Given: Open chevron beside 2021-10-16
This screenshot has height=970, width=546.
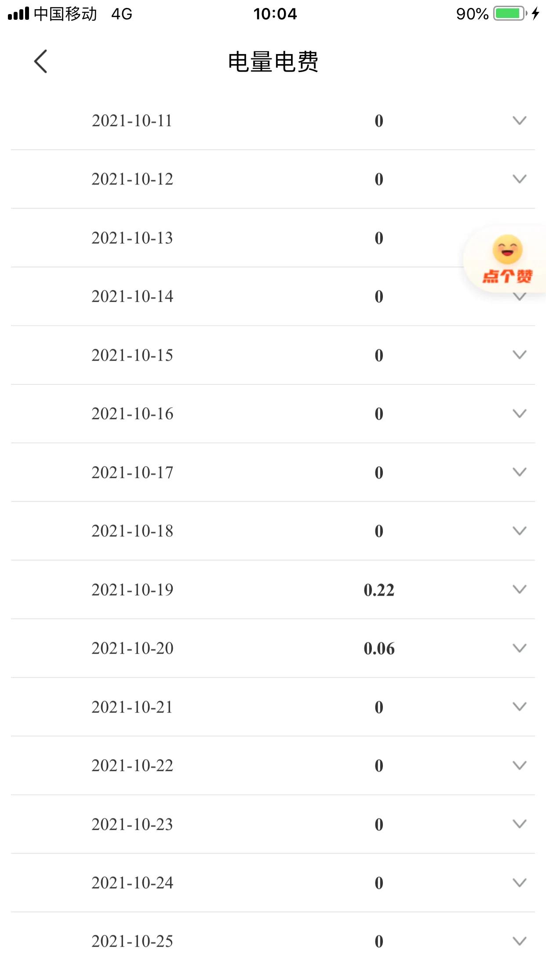Looking at the screenshot, I should point(519,413).
